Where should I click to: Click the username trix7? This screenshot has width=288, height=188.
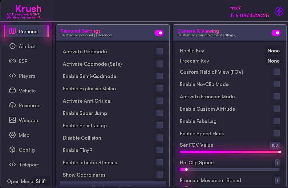pyautogui.click(x=235, y=8)
